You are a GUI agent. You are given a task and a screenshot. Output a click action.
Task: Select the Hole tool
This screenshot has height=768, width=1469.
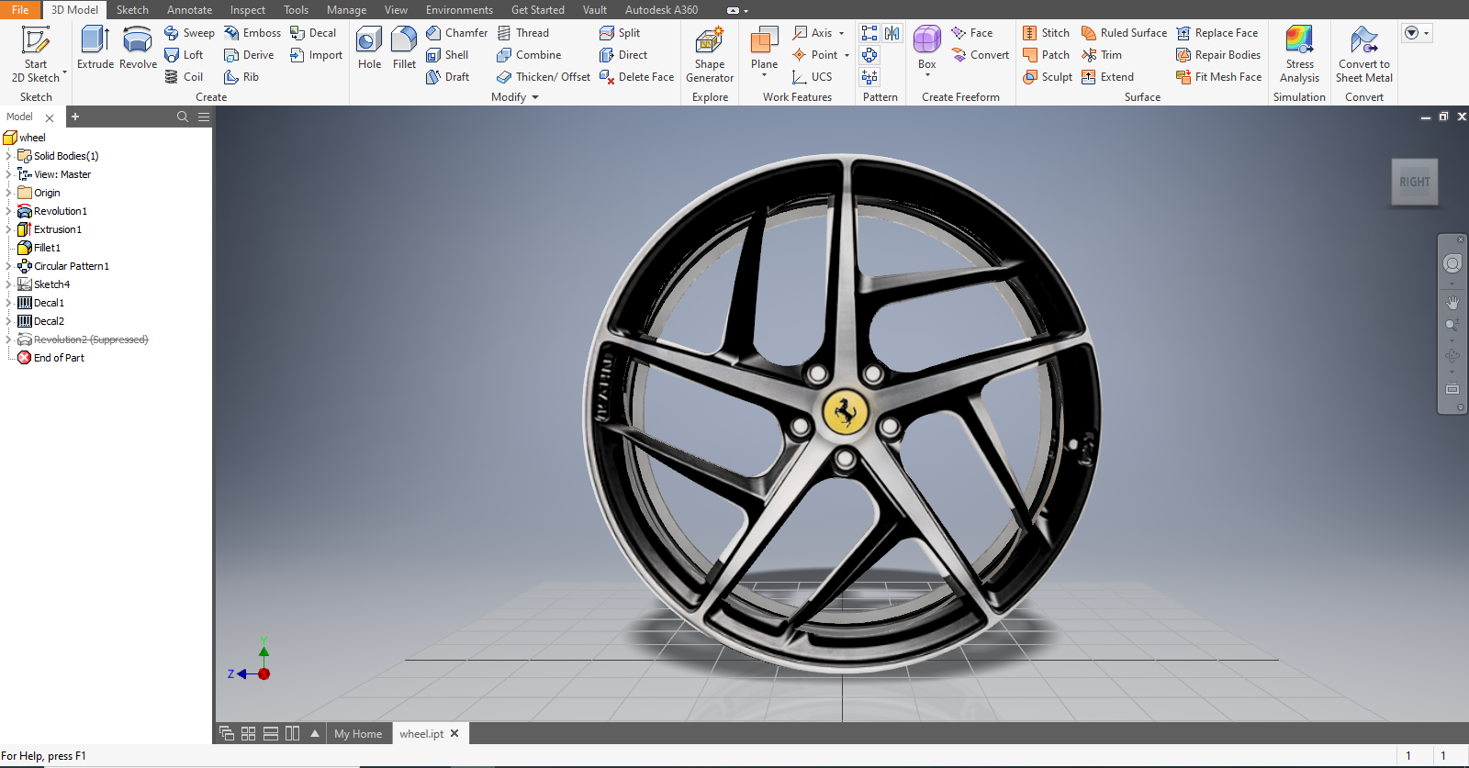pos(369,48)
